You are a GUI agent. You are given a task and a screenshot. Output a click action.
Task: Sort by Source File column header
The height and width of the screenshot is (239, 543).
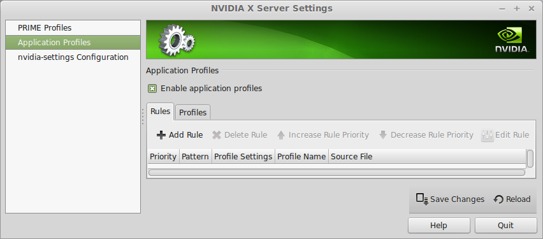pos(427,157)
